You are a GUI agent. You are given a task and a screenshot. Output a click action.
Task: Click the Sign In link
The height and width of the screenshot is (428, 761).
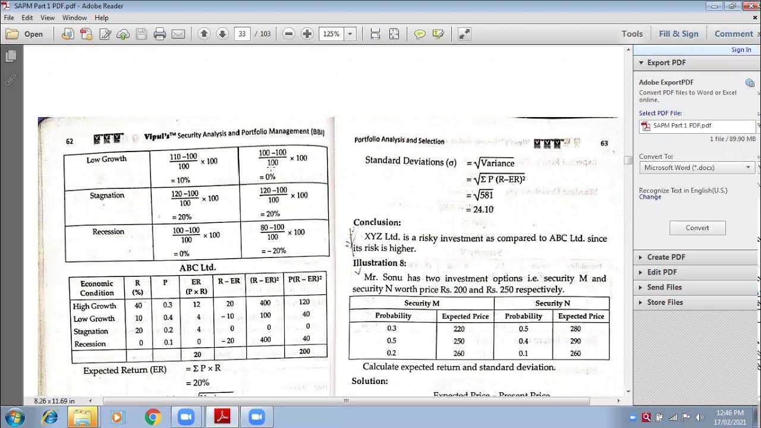(x=741, y=50)
